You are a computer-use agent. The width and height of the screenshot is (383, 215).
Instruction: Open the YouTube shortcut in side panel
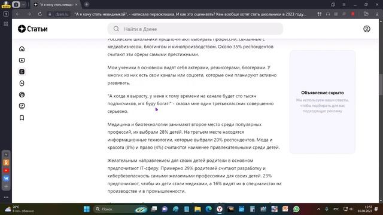click(x=7, y=170)
